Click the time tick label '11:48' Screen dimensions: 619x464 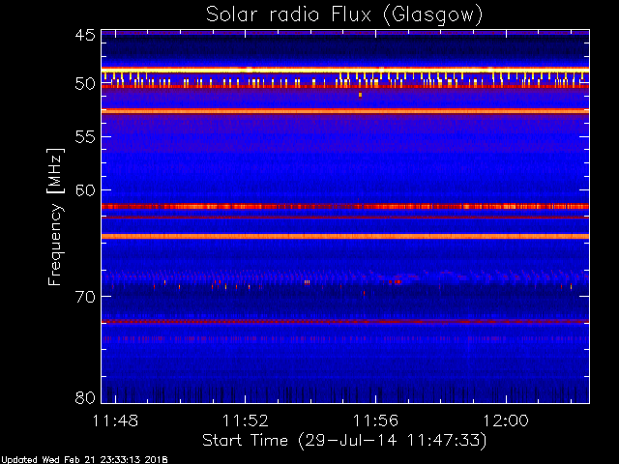click(115, 420)
